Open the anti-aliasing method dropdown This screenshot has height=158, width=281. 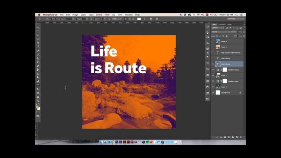116,19
